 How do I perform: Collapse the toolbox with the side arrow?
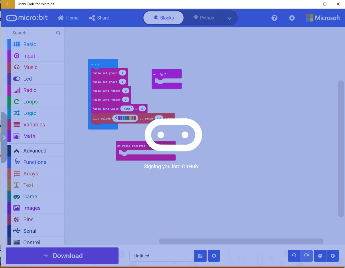[4, 137]
